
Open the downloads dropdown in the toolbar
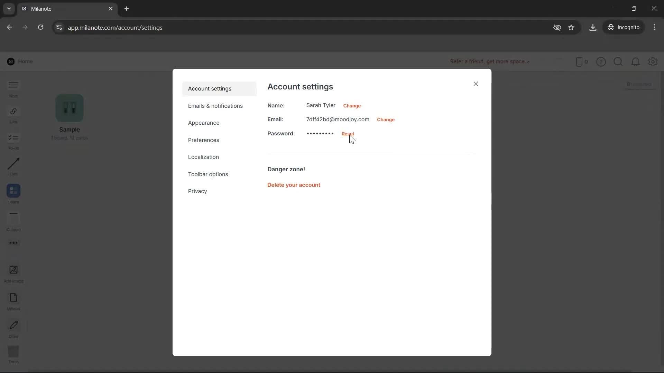593,27
